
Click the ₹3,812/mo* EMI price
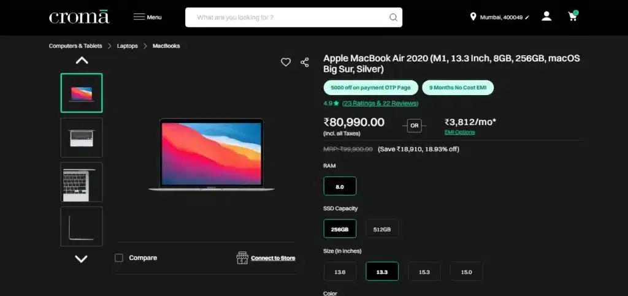pyautogui.click(x=470, y=122)
